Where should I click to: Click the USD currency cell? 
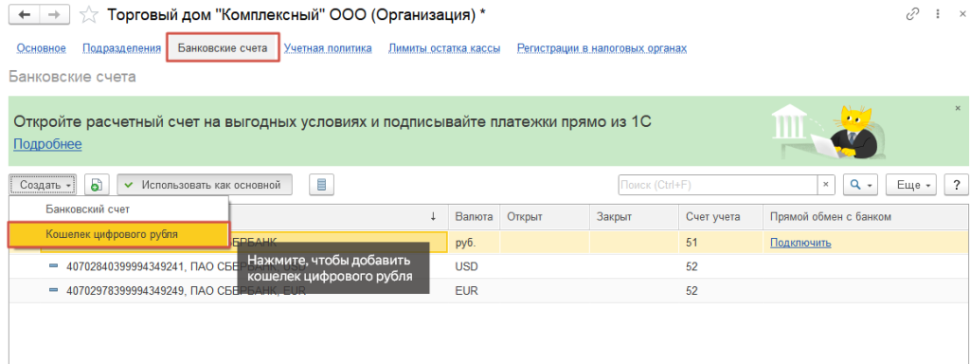pos(474,266)
